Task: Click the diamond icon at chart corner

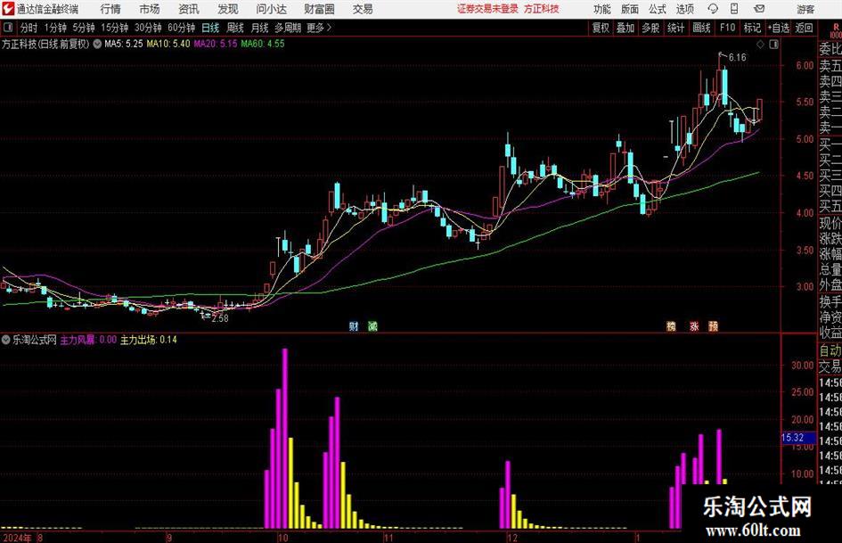Action: tap(760, 45)
